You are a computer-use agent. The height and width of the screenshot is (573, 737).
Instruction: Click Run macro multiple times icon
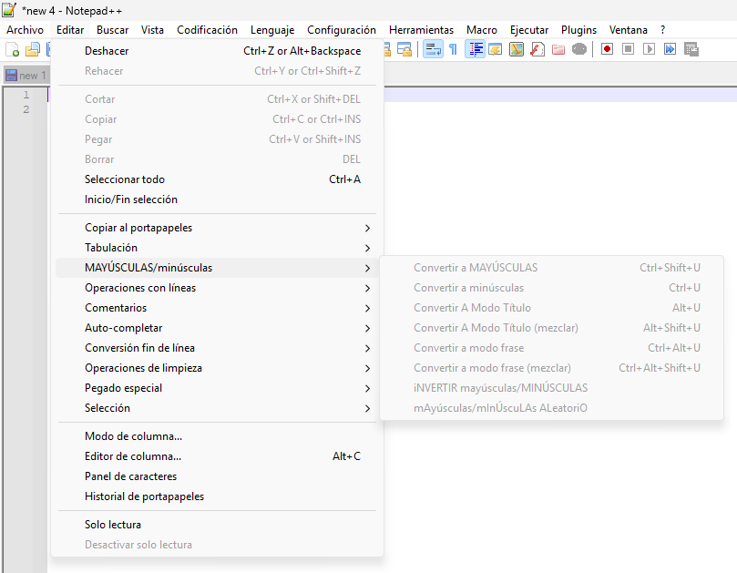pyautogui.click(x=670, y=49)
